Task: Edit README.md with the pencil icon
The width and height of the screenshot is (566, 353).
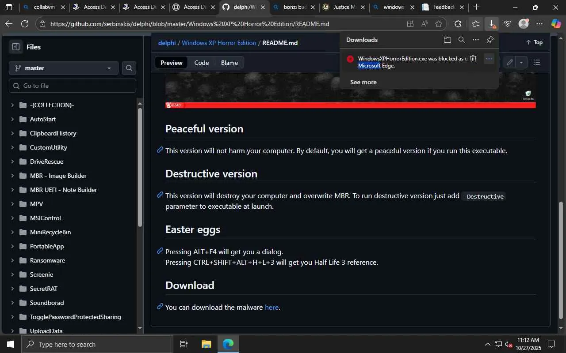Action: (510, 63)
